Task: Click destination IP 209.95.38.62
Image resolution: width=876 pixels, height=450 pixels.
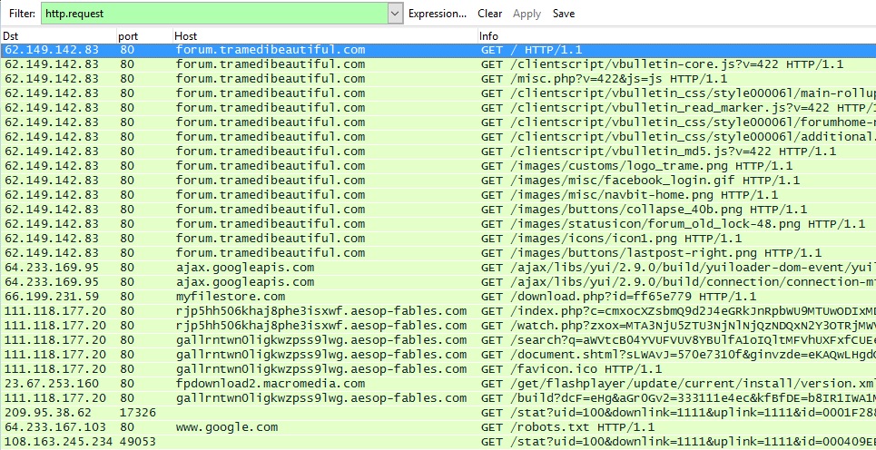Action: tap(47, 413)
